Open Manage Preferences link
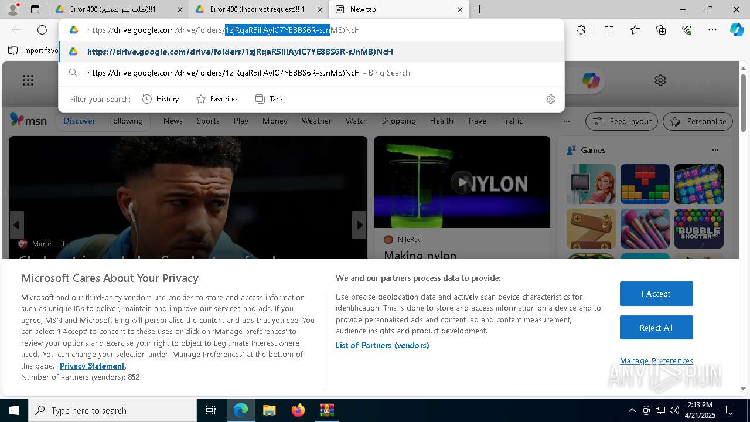The width and height of the screenshot is (750, 422). [656, 360]
